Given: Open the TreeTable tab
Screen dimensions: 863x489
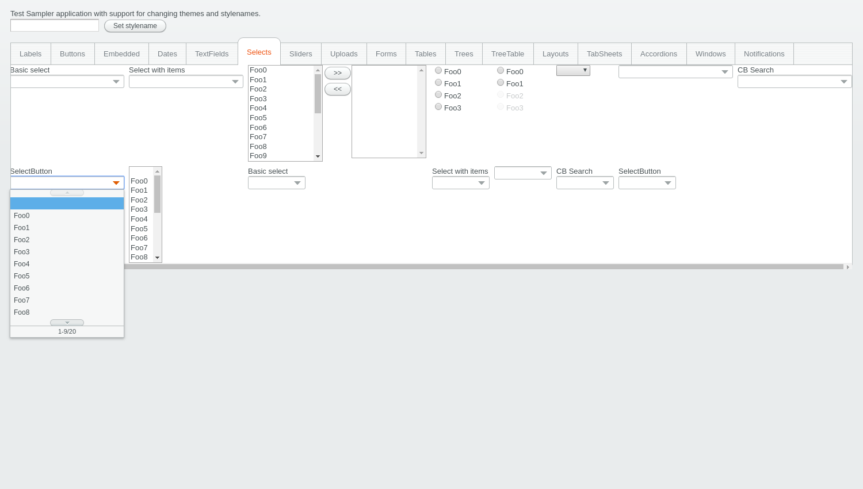Looking at the screenshot, I should click(x=507, y=54).
